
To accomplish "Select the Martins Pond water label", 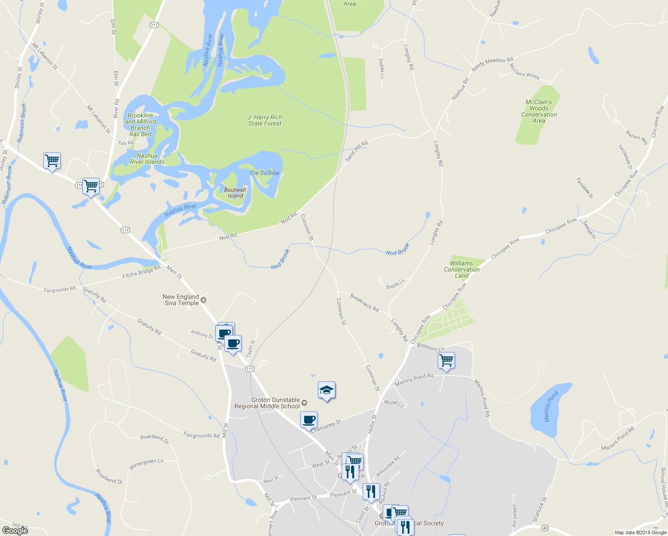I will point(551,406).
